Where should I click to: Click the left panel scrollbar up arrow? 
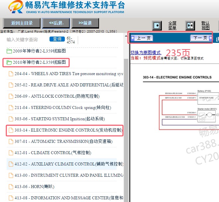click(126, 36)
